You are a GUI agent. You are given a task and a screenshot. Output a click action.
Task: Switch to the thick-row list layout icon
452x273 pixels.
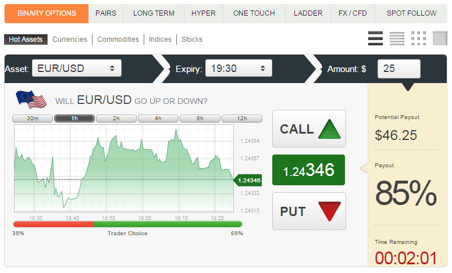375,38
